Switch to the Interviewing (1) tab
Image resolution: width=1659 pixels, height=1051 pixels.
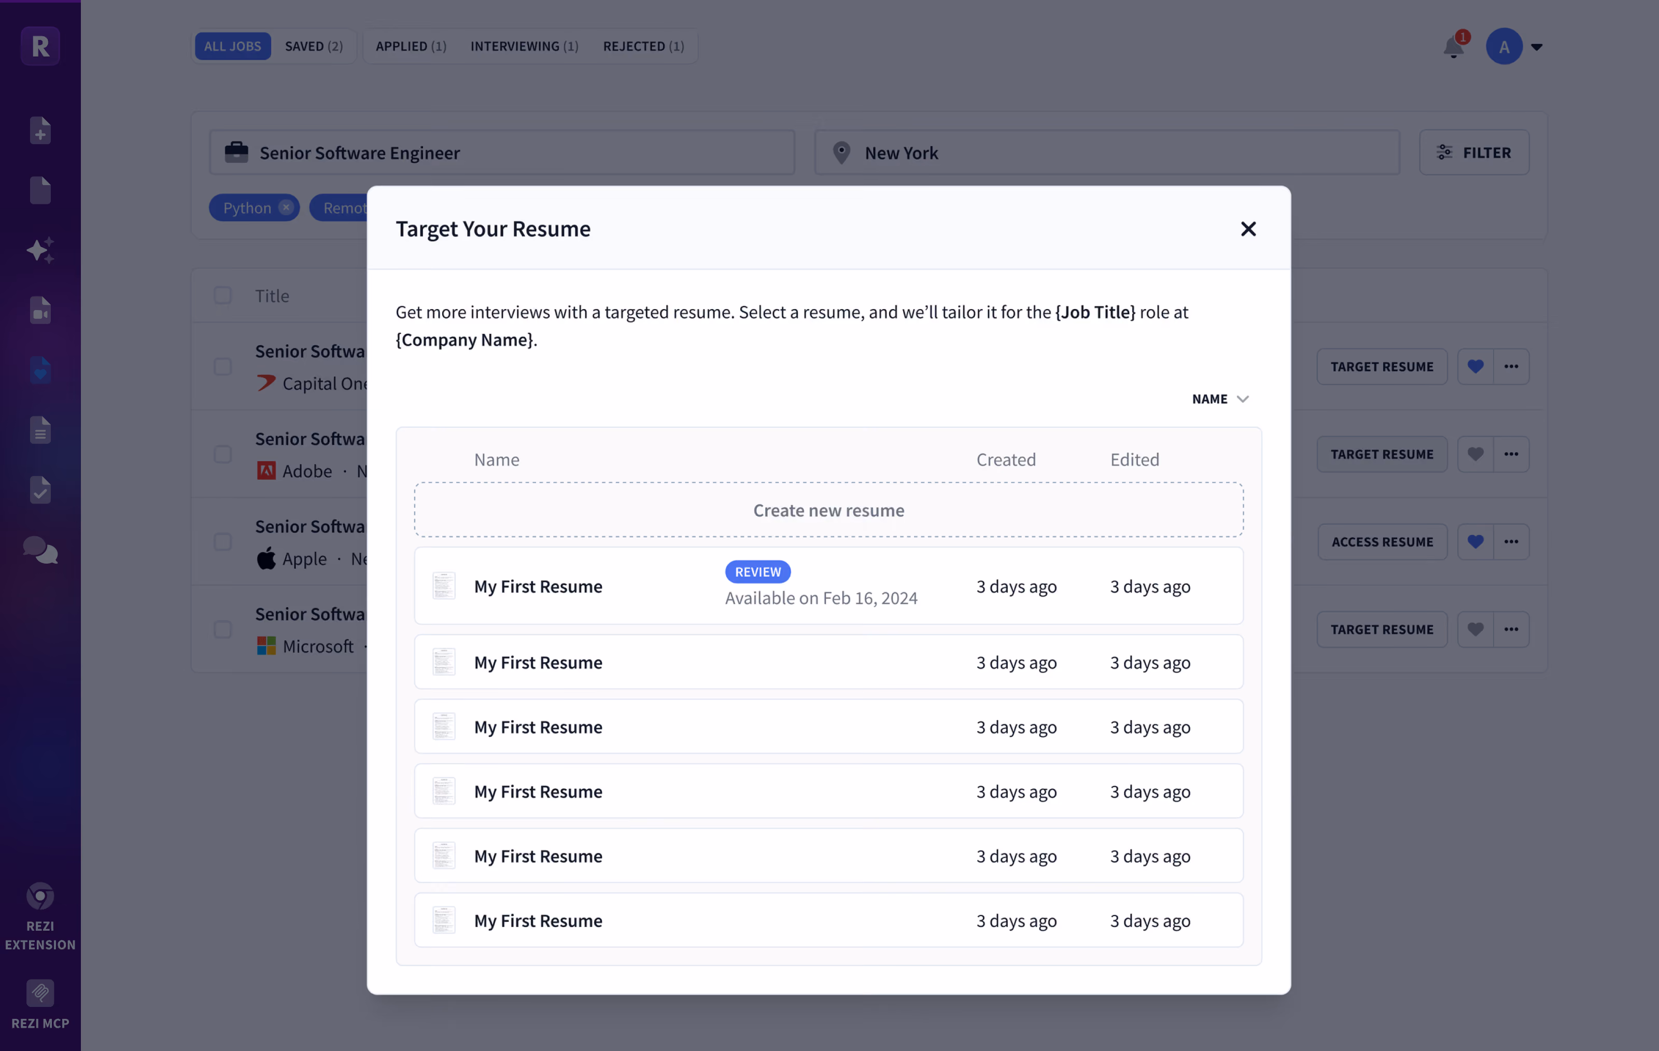coord(524,46)
